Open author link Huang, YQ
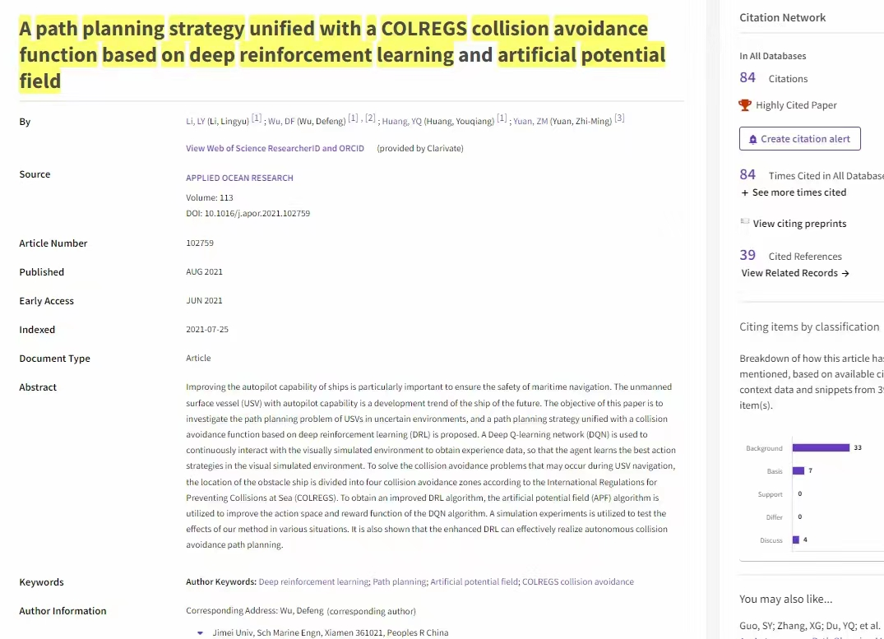884x639 pixels. click(x=401, y=122)
